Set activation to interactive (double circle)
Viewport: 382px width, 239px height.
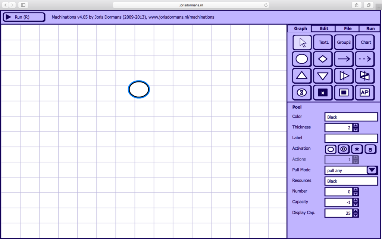click(x=344, y=149)
